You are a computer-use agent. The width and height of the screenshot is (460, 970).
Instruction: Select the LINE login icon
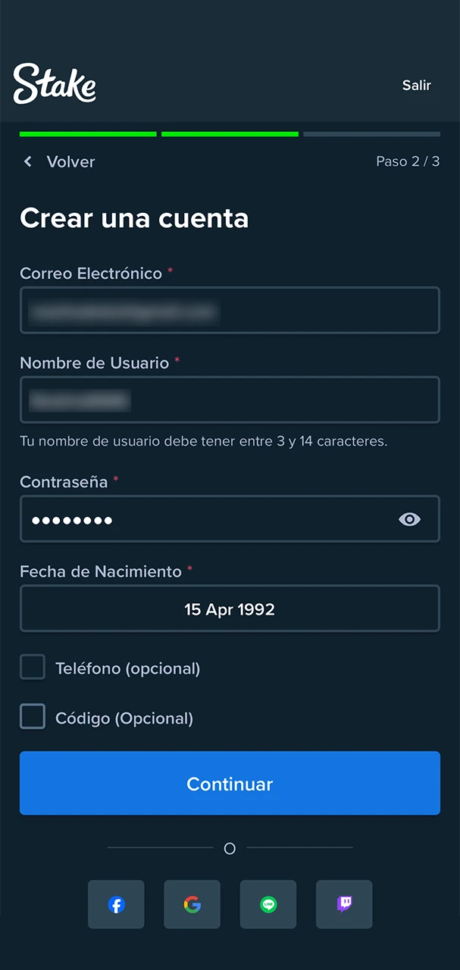(268, 904)
